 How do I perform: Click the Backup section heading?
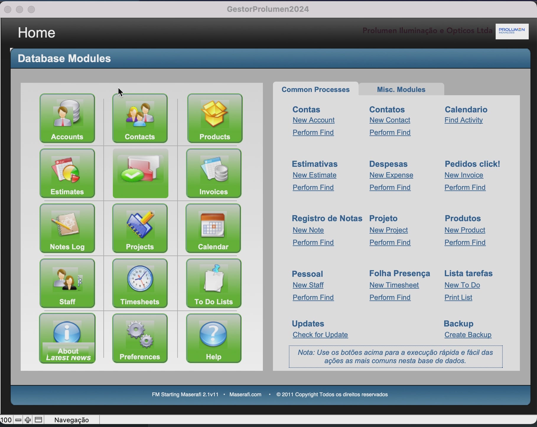click(x=458, y=324)
